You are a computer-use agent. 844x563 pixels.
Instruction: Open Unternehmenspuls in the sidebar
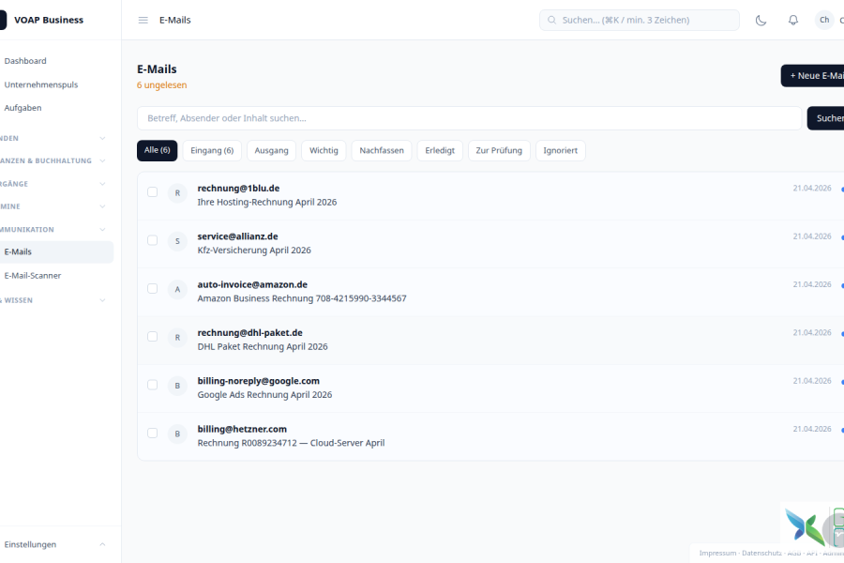(x=41, y=84)
